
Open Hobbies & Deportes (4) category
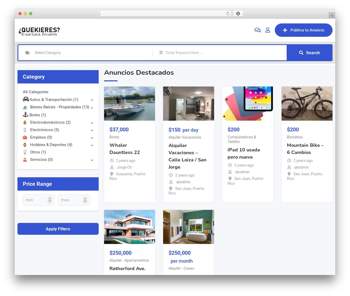pyautogui.click(x=51, y=144)
